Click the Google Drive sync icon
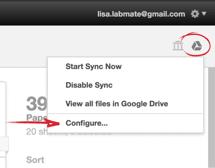The height and width of the screenshot is (168, 215). 197,46
